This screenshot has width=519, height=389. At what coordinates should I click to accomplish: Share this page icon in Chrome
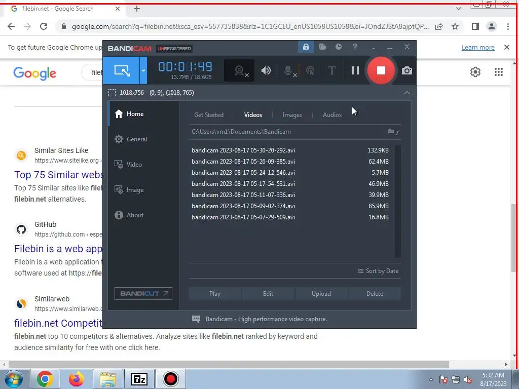pos(439,26)
